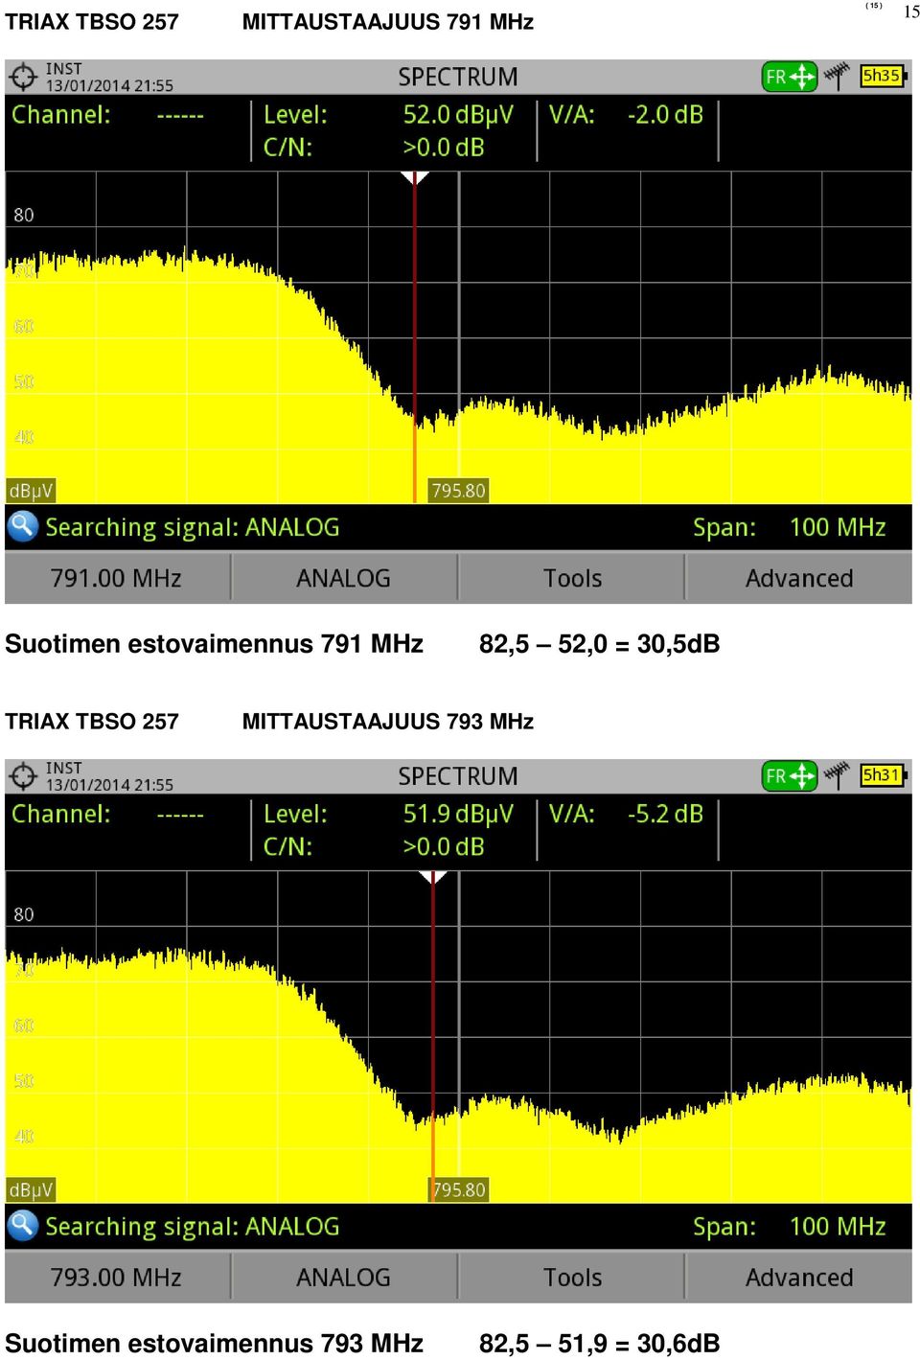Click the 80 axis label in top graph
The image size is (920, 1360).
click(24, 215)
